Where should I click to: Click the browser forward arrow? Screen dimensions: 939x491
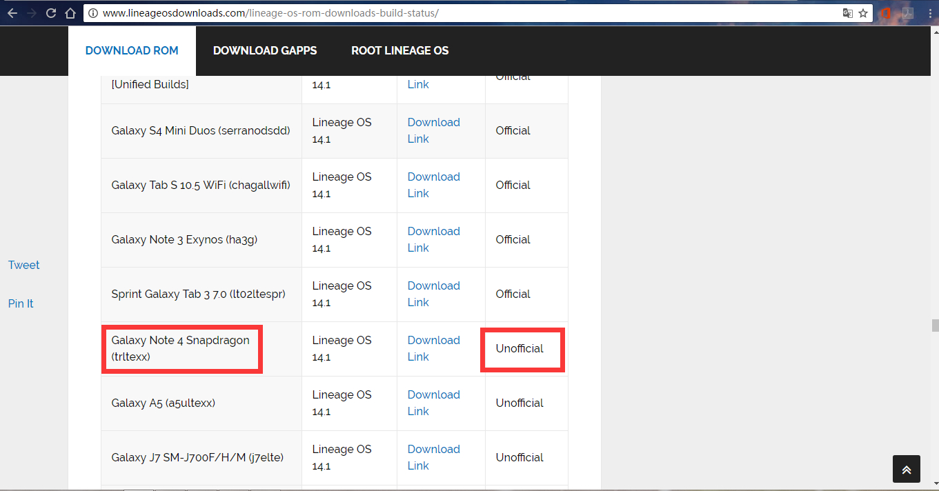point(32,13)
